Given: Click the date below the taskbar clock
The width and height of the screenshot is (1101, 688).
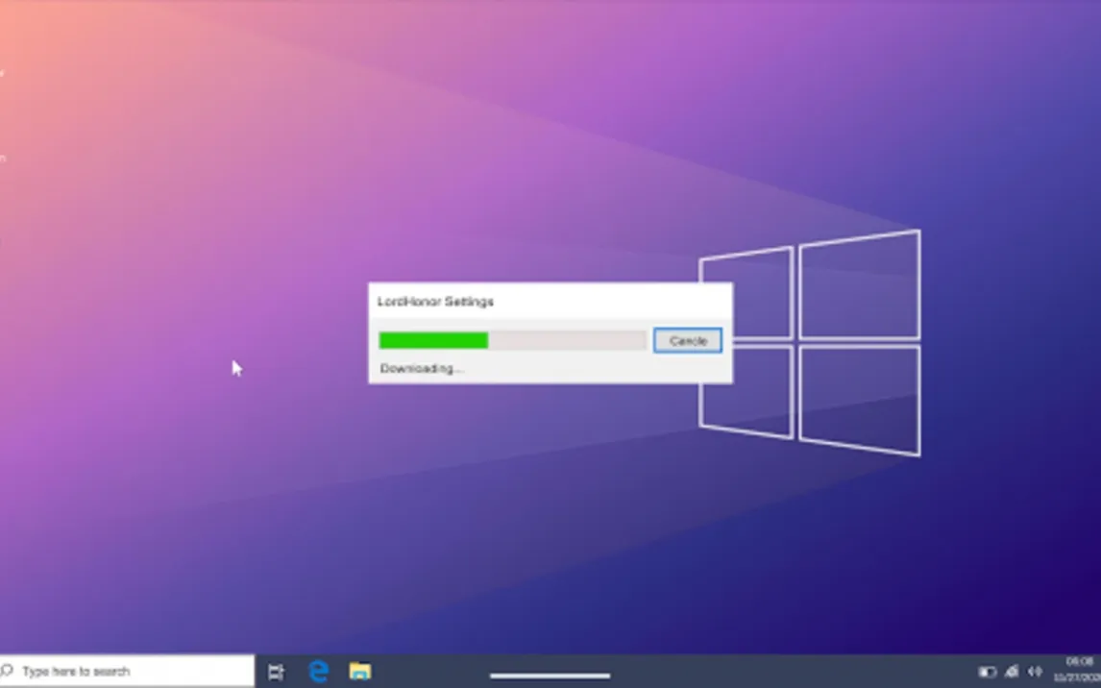Looking at the screenshot, I should (x=1080, y=677).
